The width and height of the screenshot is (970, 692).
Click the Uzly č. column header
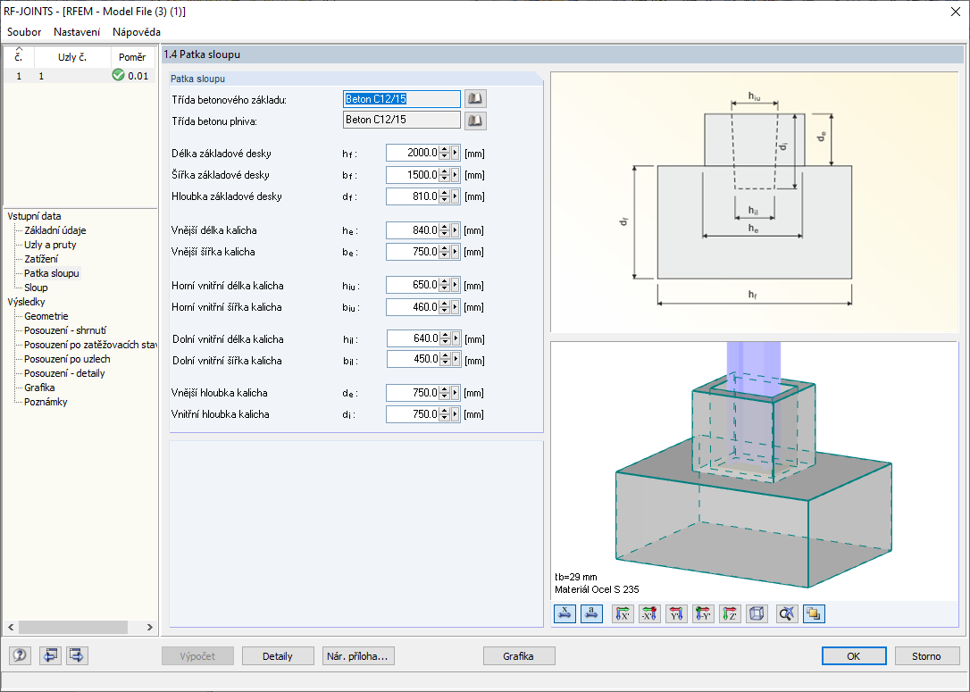72,57
